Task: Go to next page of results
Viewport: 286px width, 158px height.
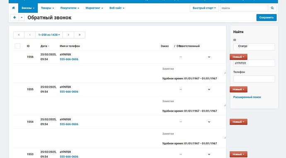Action: tap(68, 35)
